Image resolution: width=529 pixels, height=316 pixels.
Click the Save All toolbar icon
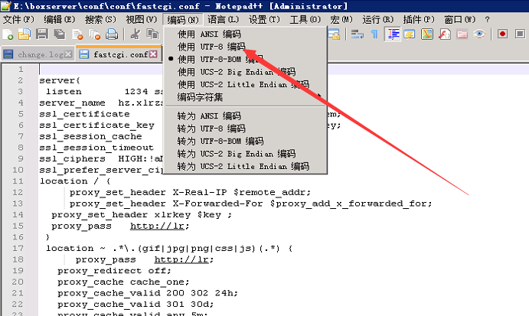click(x=59, y=34)
